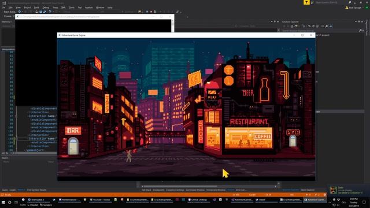Open the Build menu
This screenshot has width=370, height=208.
click(36, 8)
